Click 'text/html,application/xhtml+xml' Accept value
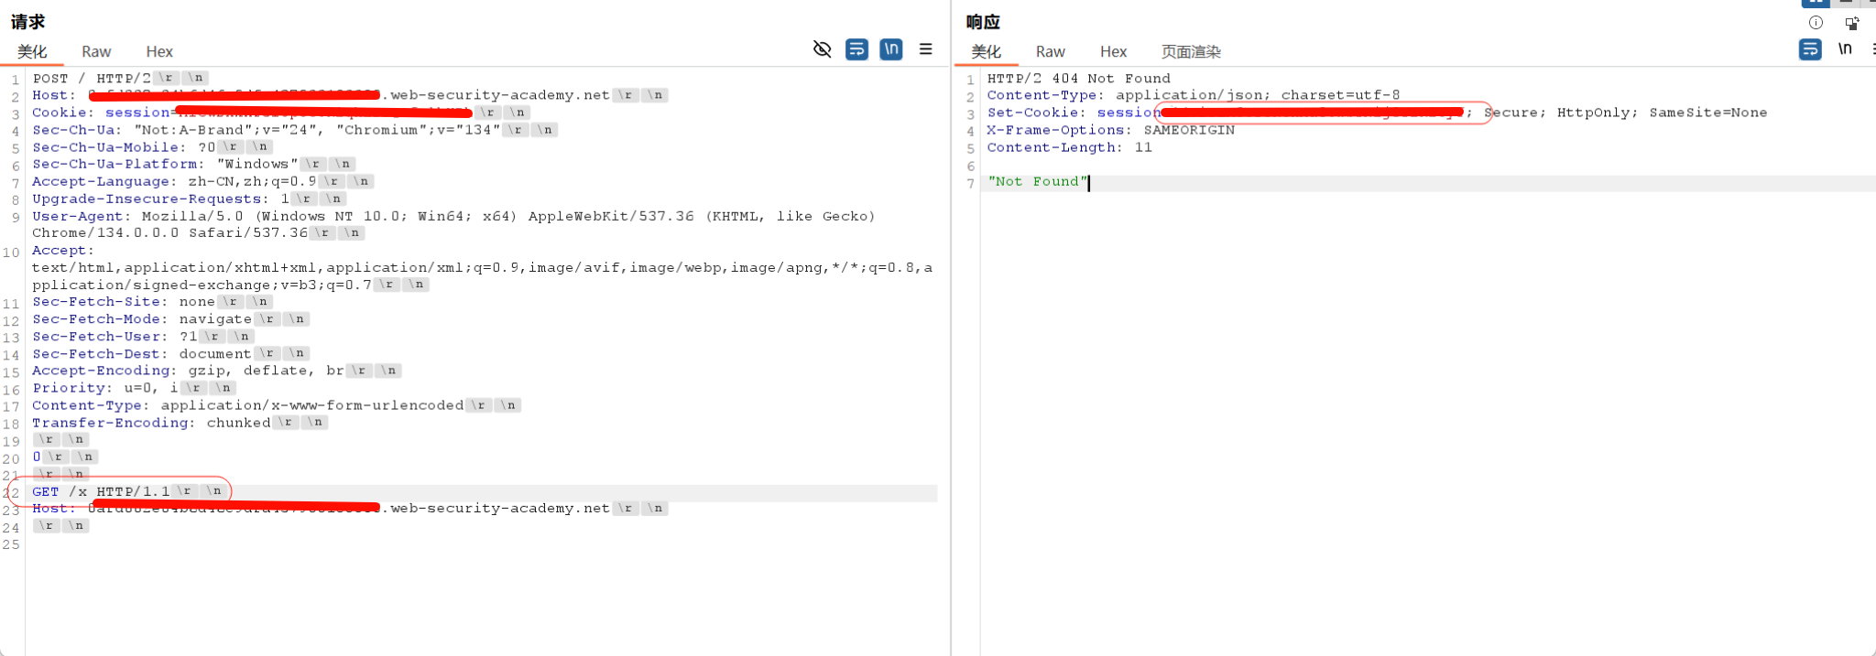Screen dimensions: 1876x656 [x=174, y=268]
